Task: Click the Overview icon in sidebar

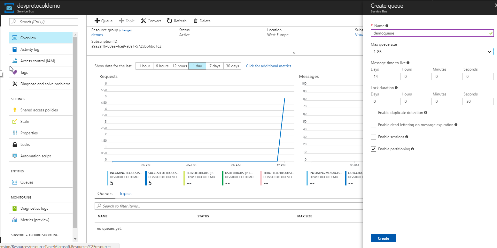Action: click(x=15, y=38)
